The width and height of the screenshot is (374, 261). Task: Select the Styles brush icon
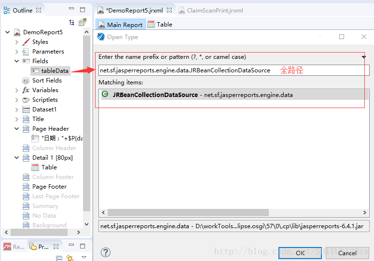[x=26, y=42]
